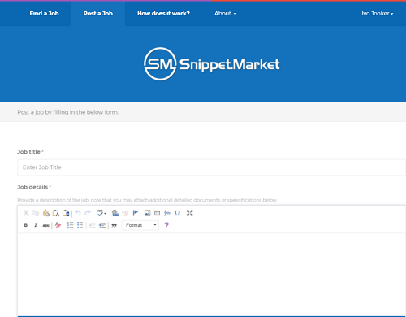The height and width of the screenshot is (317, 406).
Task: Maximize the editor with the expand icon
Action: tap(190, 213)
